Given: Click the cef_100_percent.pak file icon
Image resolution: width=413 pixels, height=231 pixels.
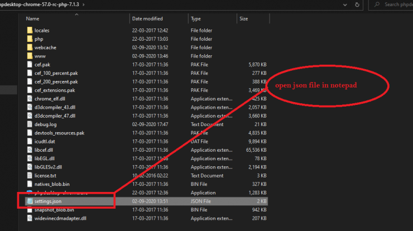Looking at the screenshot, I should point(30,73).
